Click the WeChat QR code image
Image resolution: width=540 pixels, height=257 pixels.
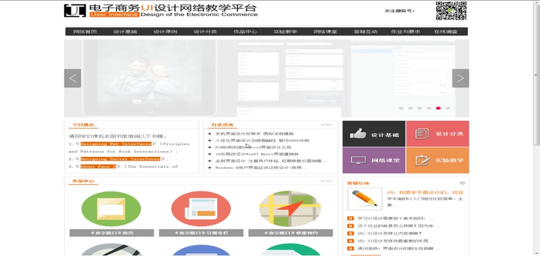pyautogui.click(x=451, y=11)
